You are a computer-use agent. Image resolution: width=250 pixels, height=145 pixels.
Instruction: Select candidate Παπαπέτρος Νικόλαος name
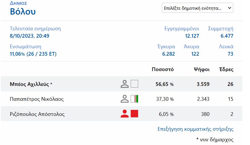37,99
